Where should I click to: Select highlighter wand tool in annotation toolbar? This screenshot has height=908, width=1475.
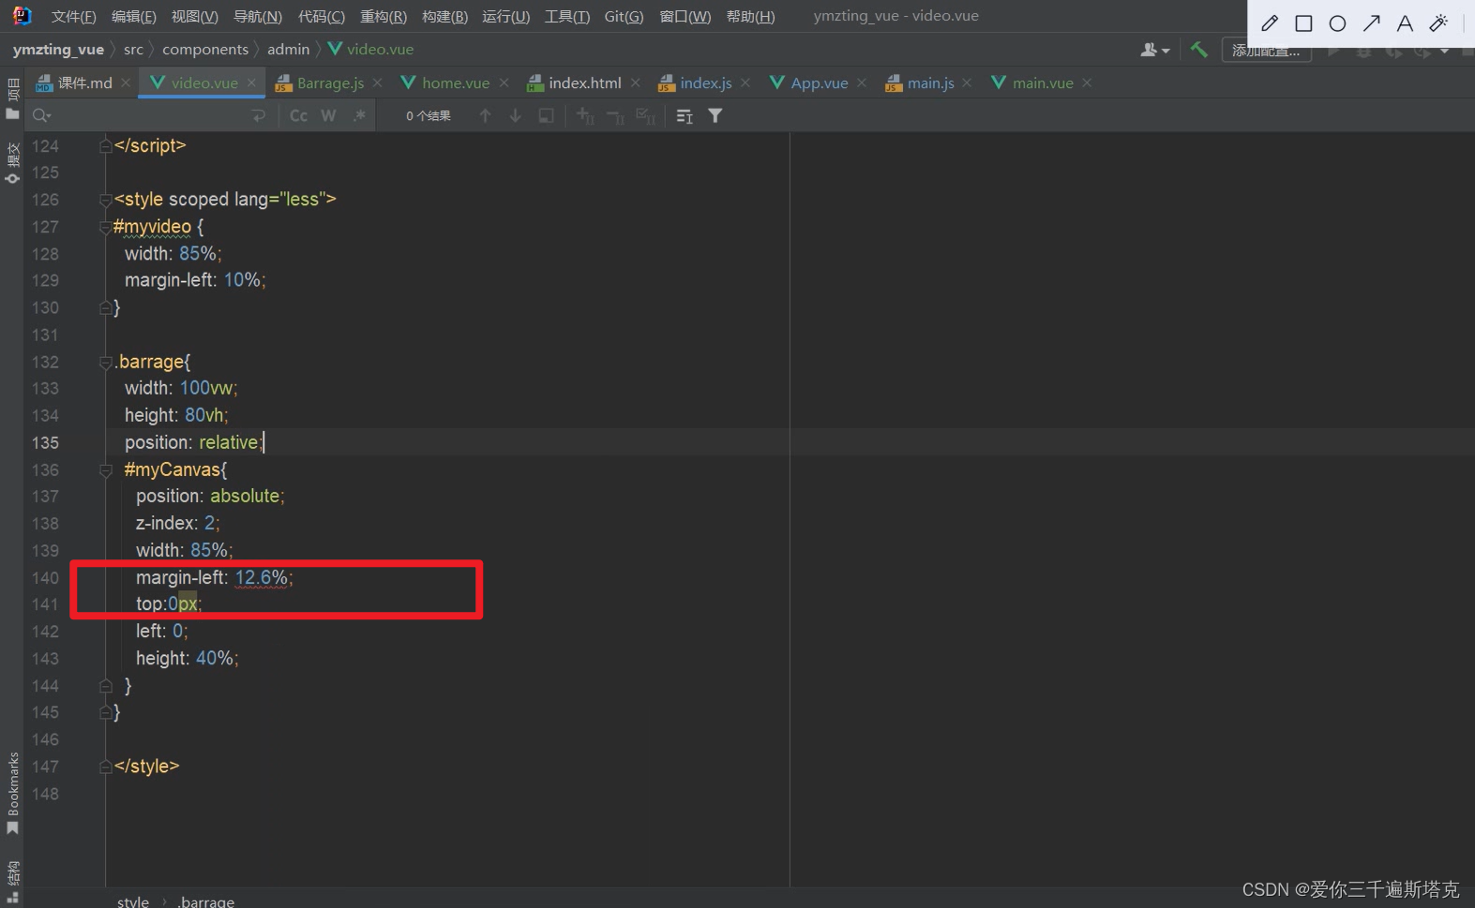point(1438,23)
